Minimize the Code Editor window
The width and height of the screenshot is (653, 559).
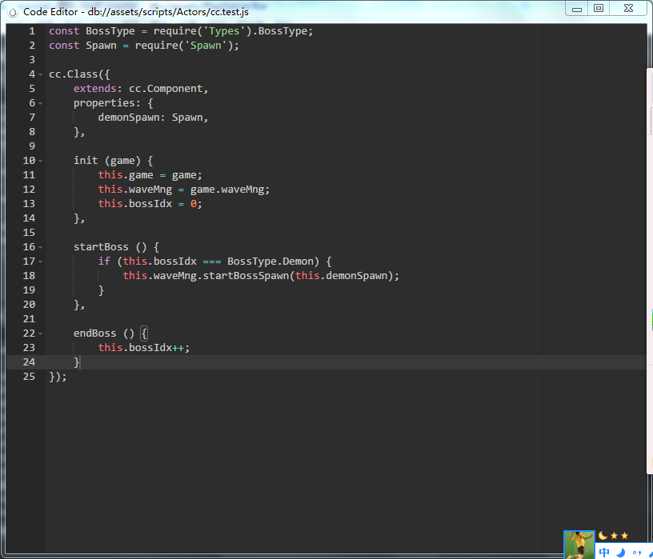coord(577,9)
